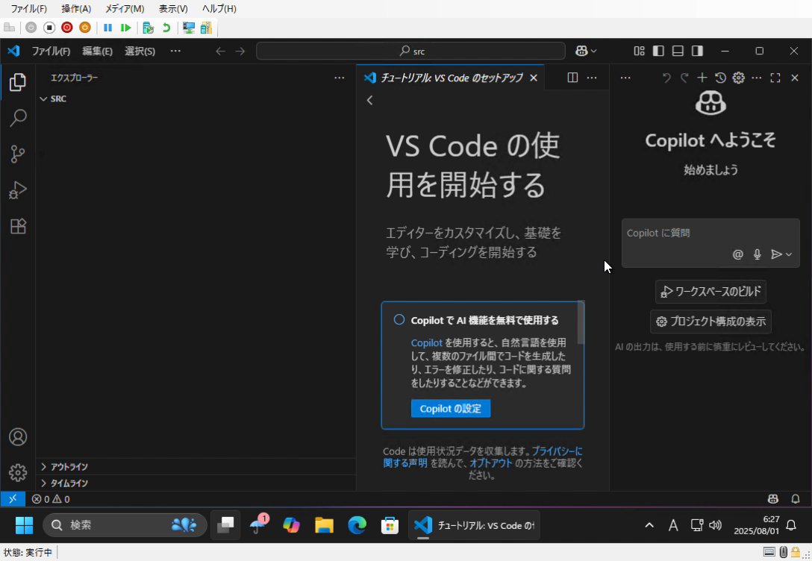Show chat history in the Copilot panel
Viewport: 812px width, 561px height.
click(x=720, y=78)
